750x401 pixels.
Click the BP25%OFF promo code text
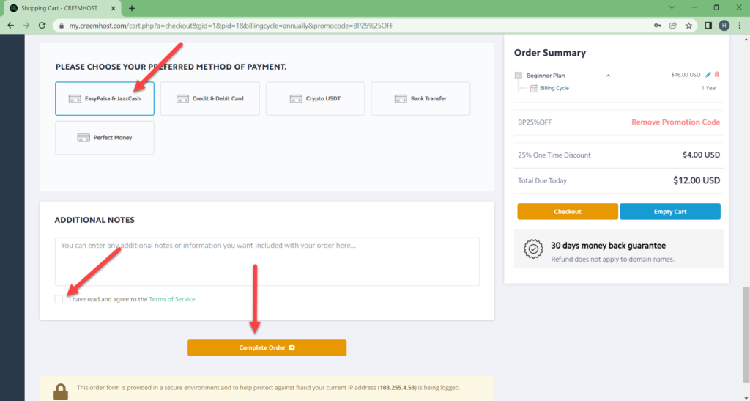click(535, 122)
